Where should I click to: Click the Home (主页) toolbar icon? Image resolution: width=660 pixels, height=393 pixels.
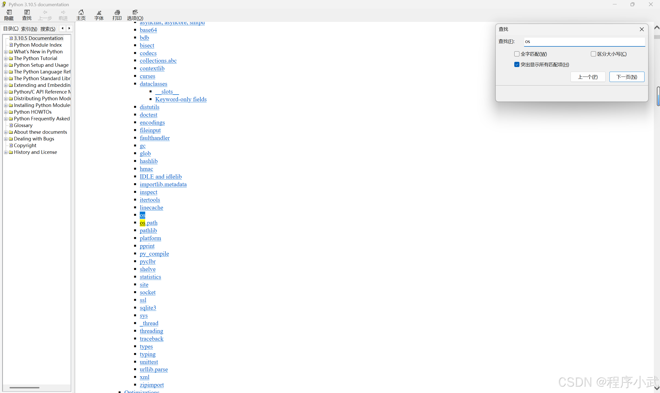point(81,15)
